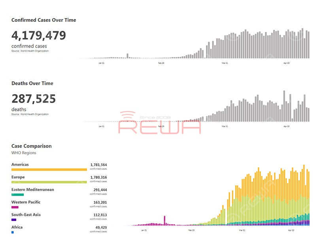
Task: Click the teal Eastern Mediterranean bar
Action: tap(17, 195)
